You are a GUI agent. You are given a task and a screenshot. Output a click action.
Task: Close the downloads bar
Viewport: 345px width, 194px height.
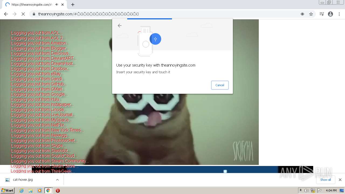coord(340,180)
